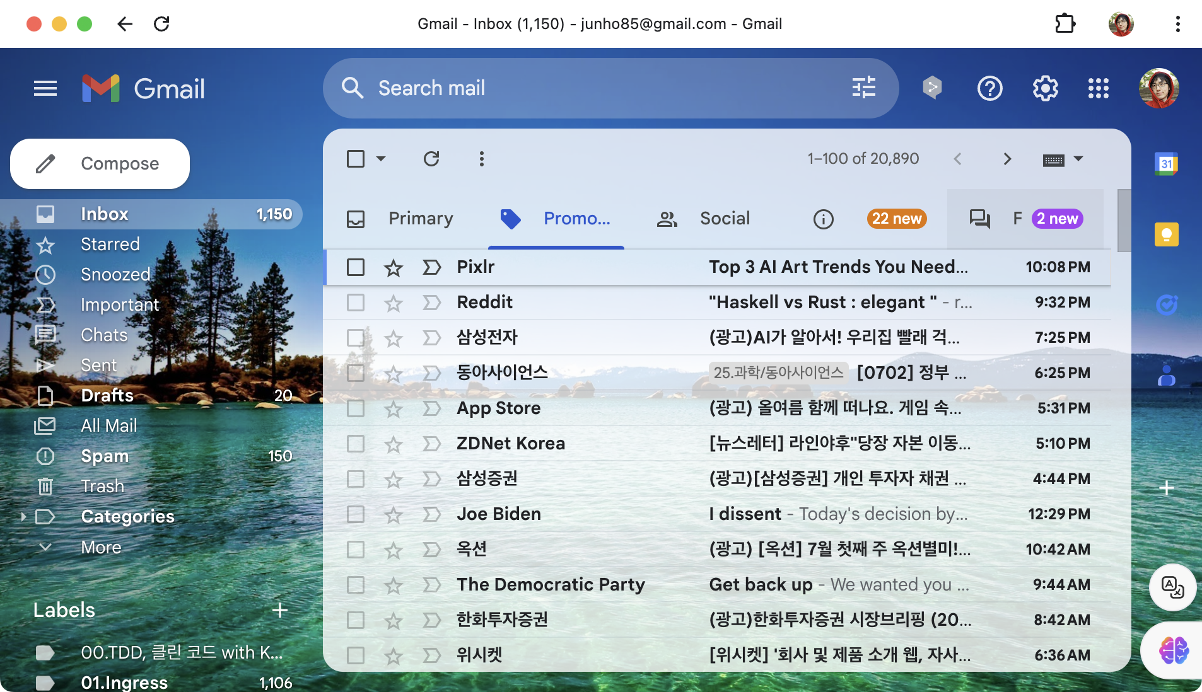Open the Drafts folder
1202x692 pixels.
coord(151,396)
